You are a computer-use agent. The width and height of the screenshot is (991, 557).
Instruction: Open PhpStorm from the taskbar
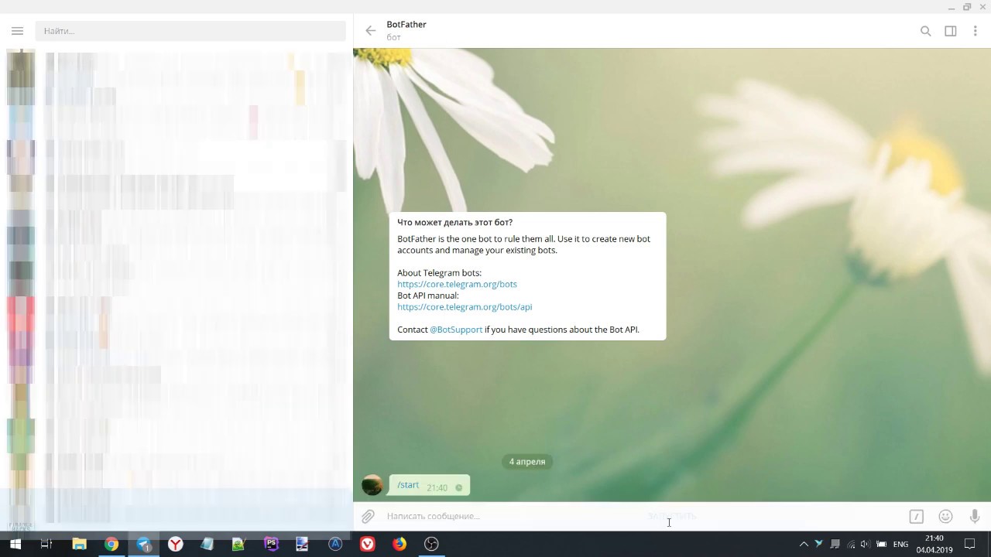click(x=271, y=544)
